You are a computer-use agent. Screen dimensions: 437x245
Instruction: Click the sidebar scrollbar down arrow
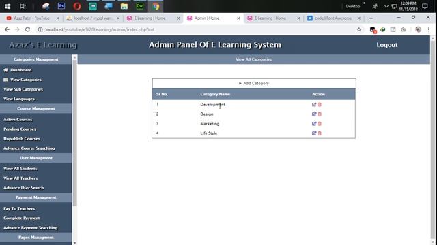[74, 243]
